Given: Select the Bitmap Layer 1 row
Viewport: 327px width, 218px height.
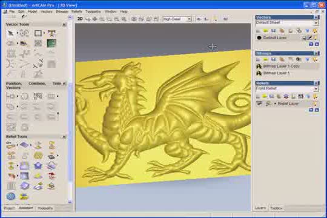Looking at the screenshot, I should [287, 73].
